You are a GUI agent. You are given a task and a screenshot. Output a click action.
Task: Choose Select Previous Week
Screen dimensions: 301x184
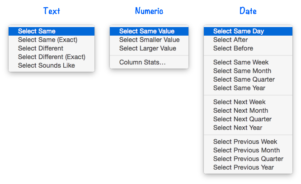point(248,142)
